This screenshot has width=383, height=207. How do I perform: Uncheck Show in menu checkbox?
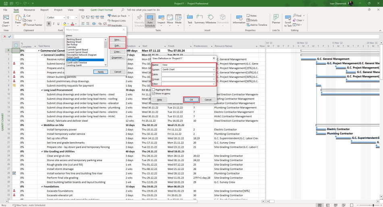point(153,93)
